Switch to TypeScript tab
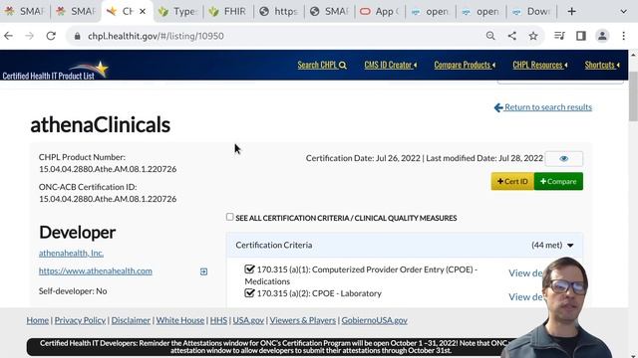Viewport: 638px width, 358px height. click(x=177, y=11)
